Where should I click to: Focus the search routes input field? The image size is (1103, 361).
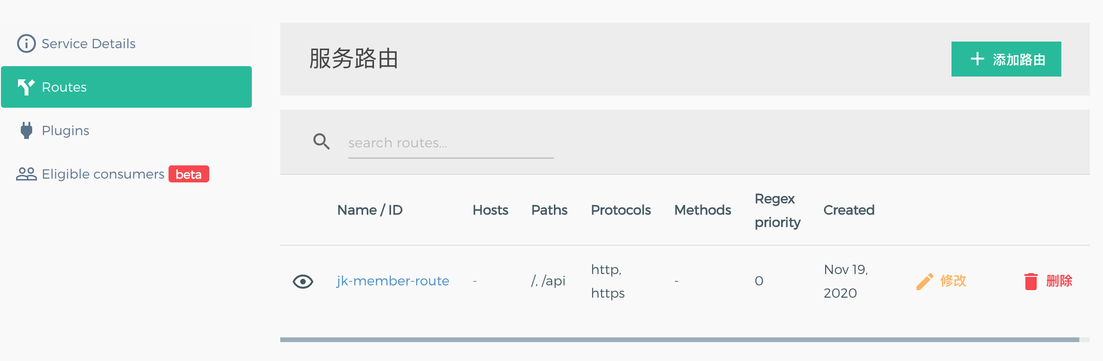point(451,143)
